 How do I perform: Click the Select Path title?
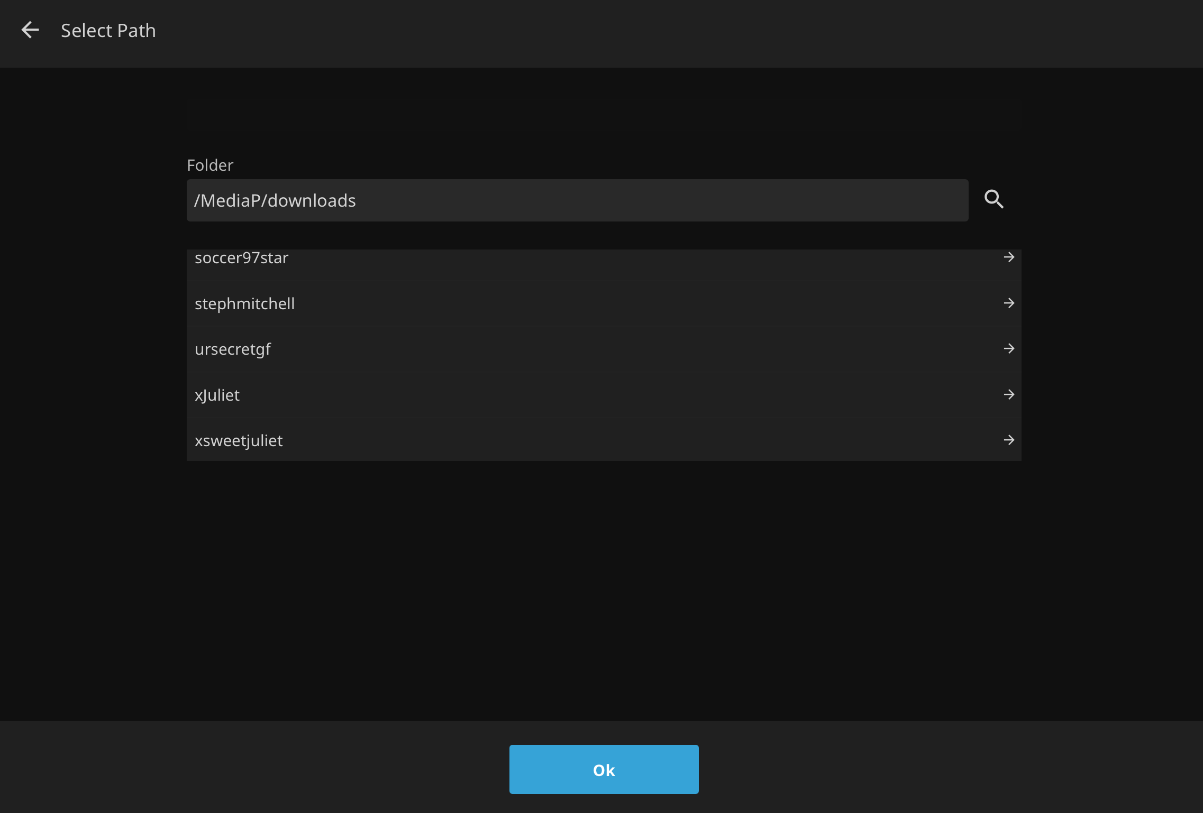point(108,31)
